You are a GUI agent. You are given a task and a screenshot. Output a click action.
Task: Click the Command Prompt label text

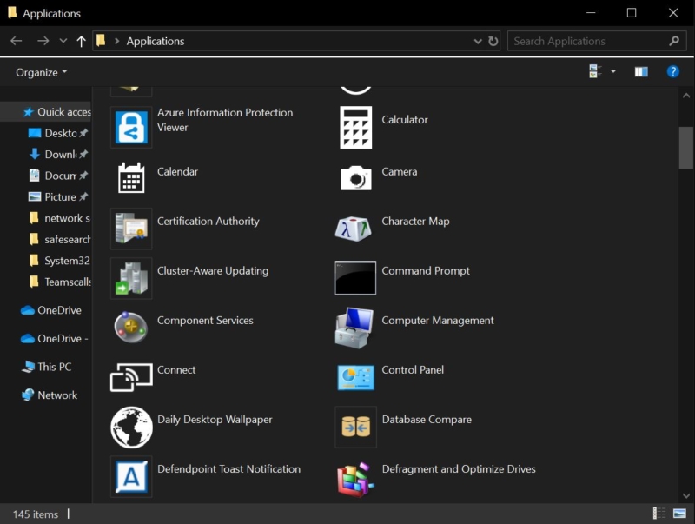tap(426, 271)
